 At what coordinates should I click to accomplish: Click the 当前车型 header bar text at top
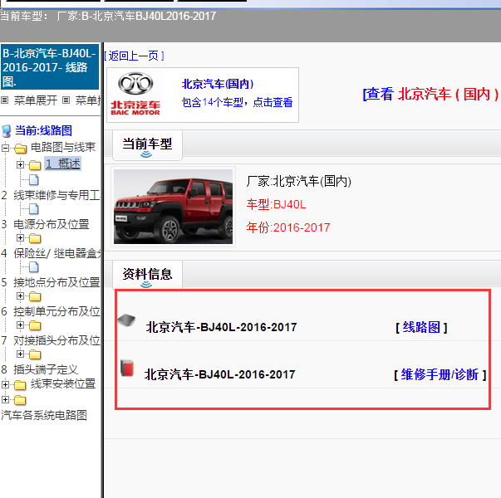tap(108, 16)
